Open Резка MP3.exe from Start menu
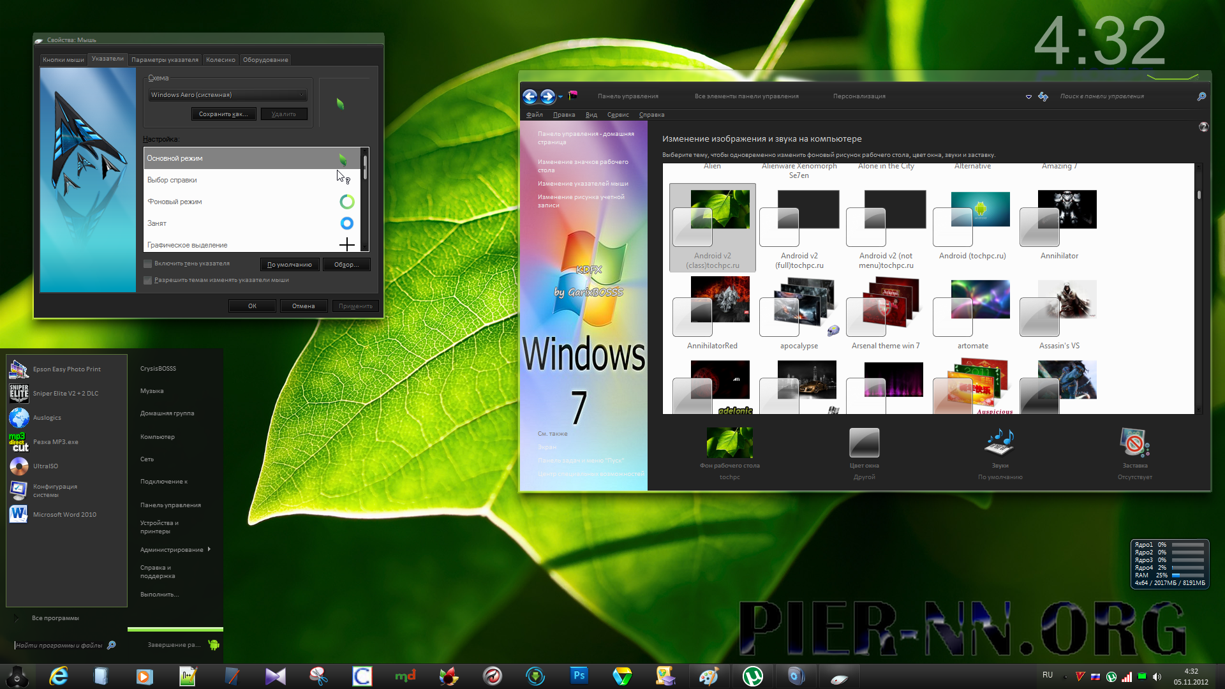1225x689 pixels. [x=67, y=441]
